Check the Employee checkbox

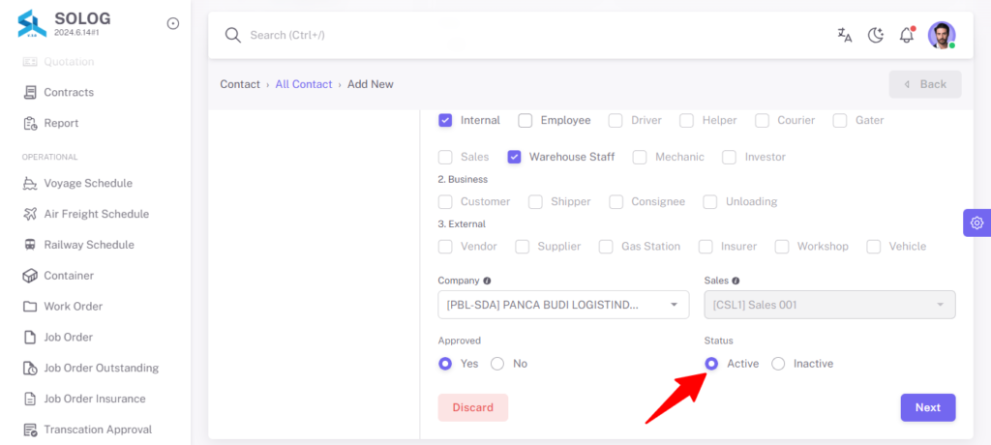click(526, 120)
